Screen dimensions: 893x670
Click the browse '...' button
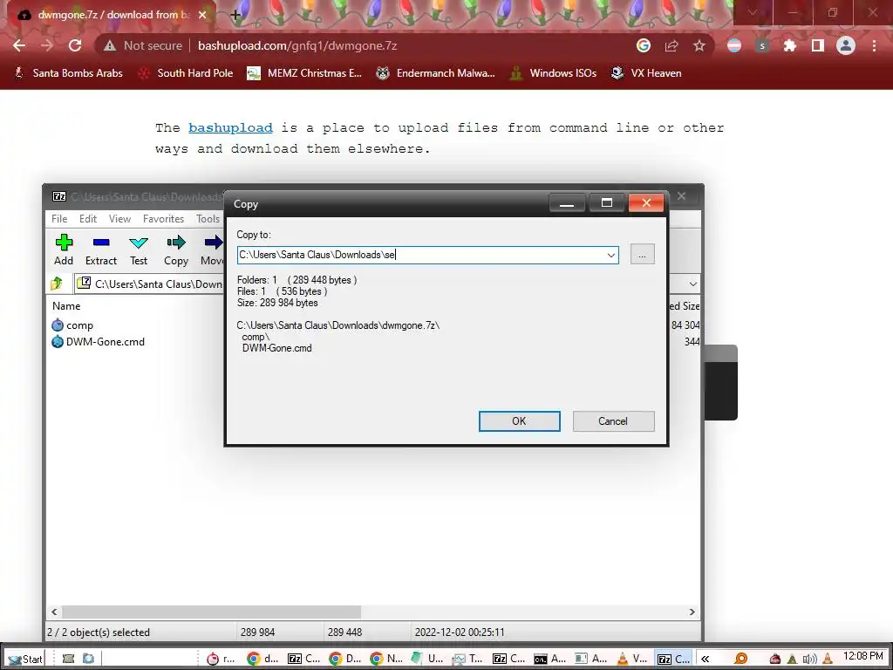click(643, 254)
